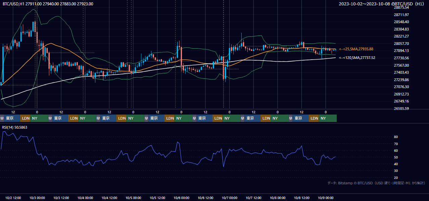Click price axis label 28711.97
The height and width of the screenshot is (201, 429).
click(x=401, y=15)
